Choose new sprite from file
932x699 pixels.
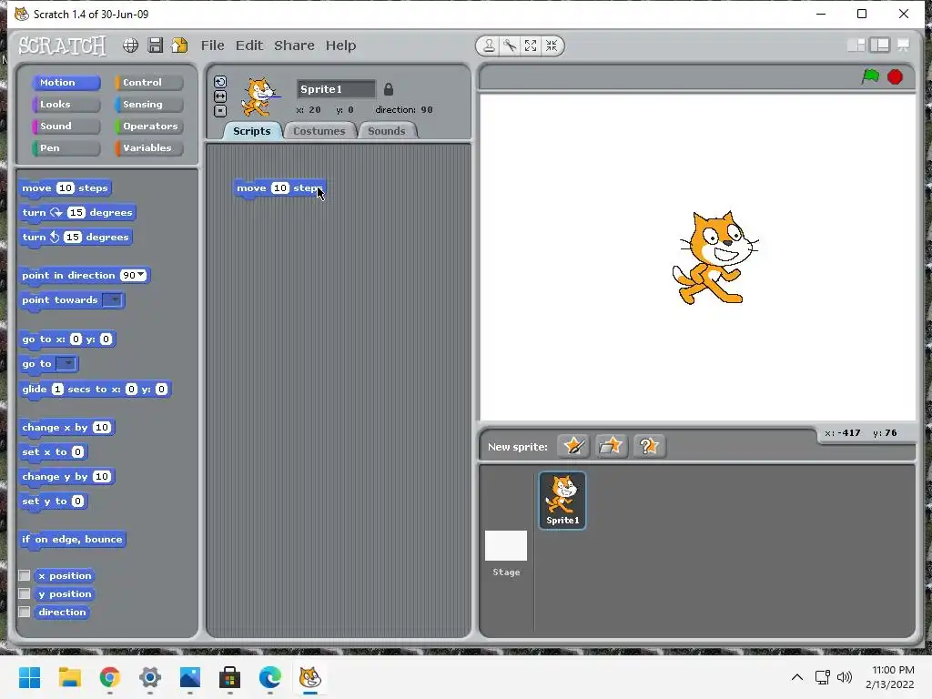[x=611, y=446]
